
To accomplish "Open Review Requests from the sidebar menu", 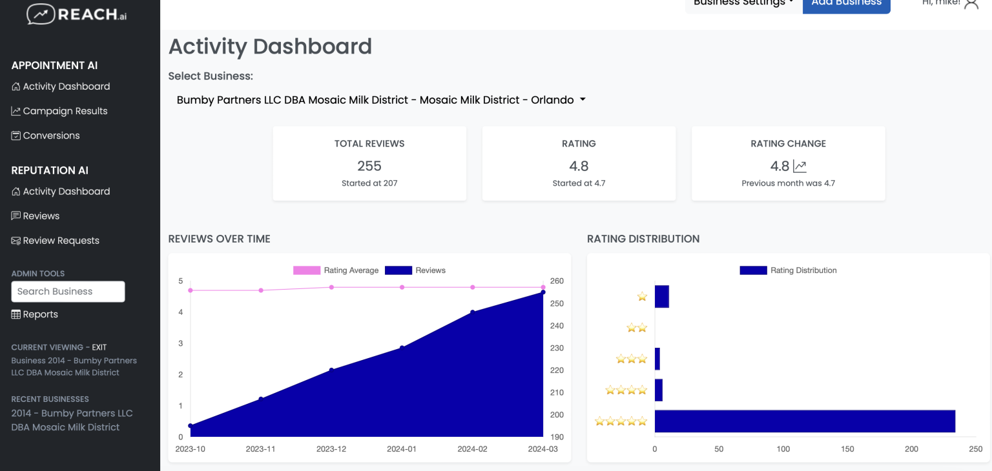I will (x=61, y=240).
